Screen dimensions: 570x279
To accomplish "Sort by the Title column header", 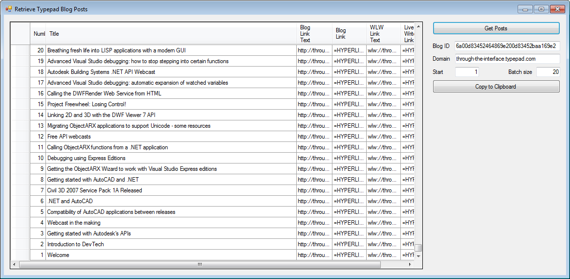I will (171, 34).
